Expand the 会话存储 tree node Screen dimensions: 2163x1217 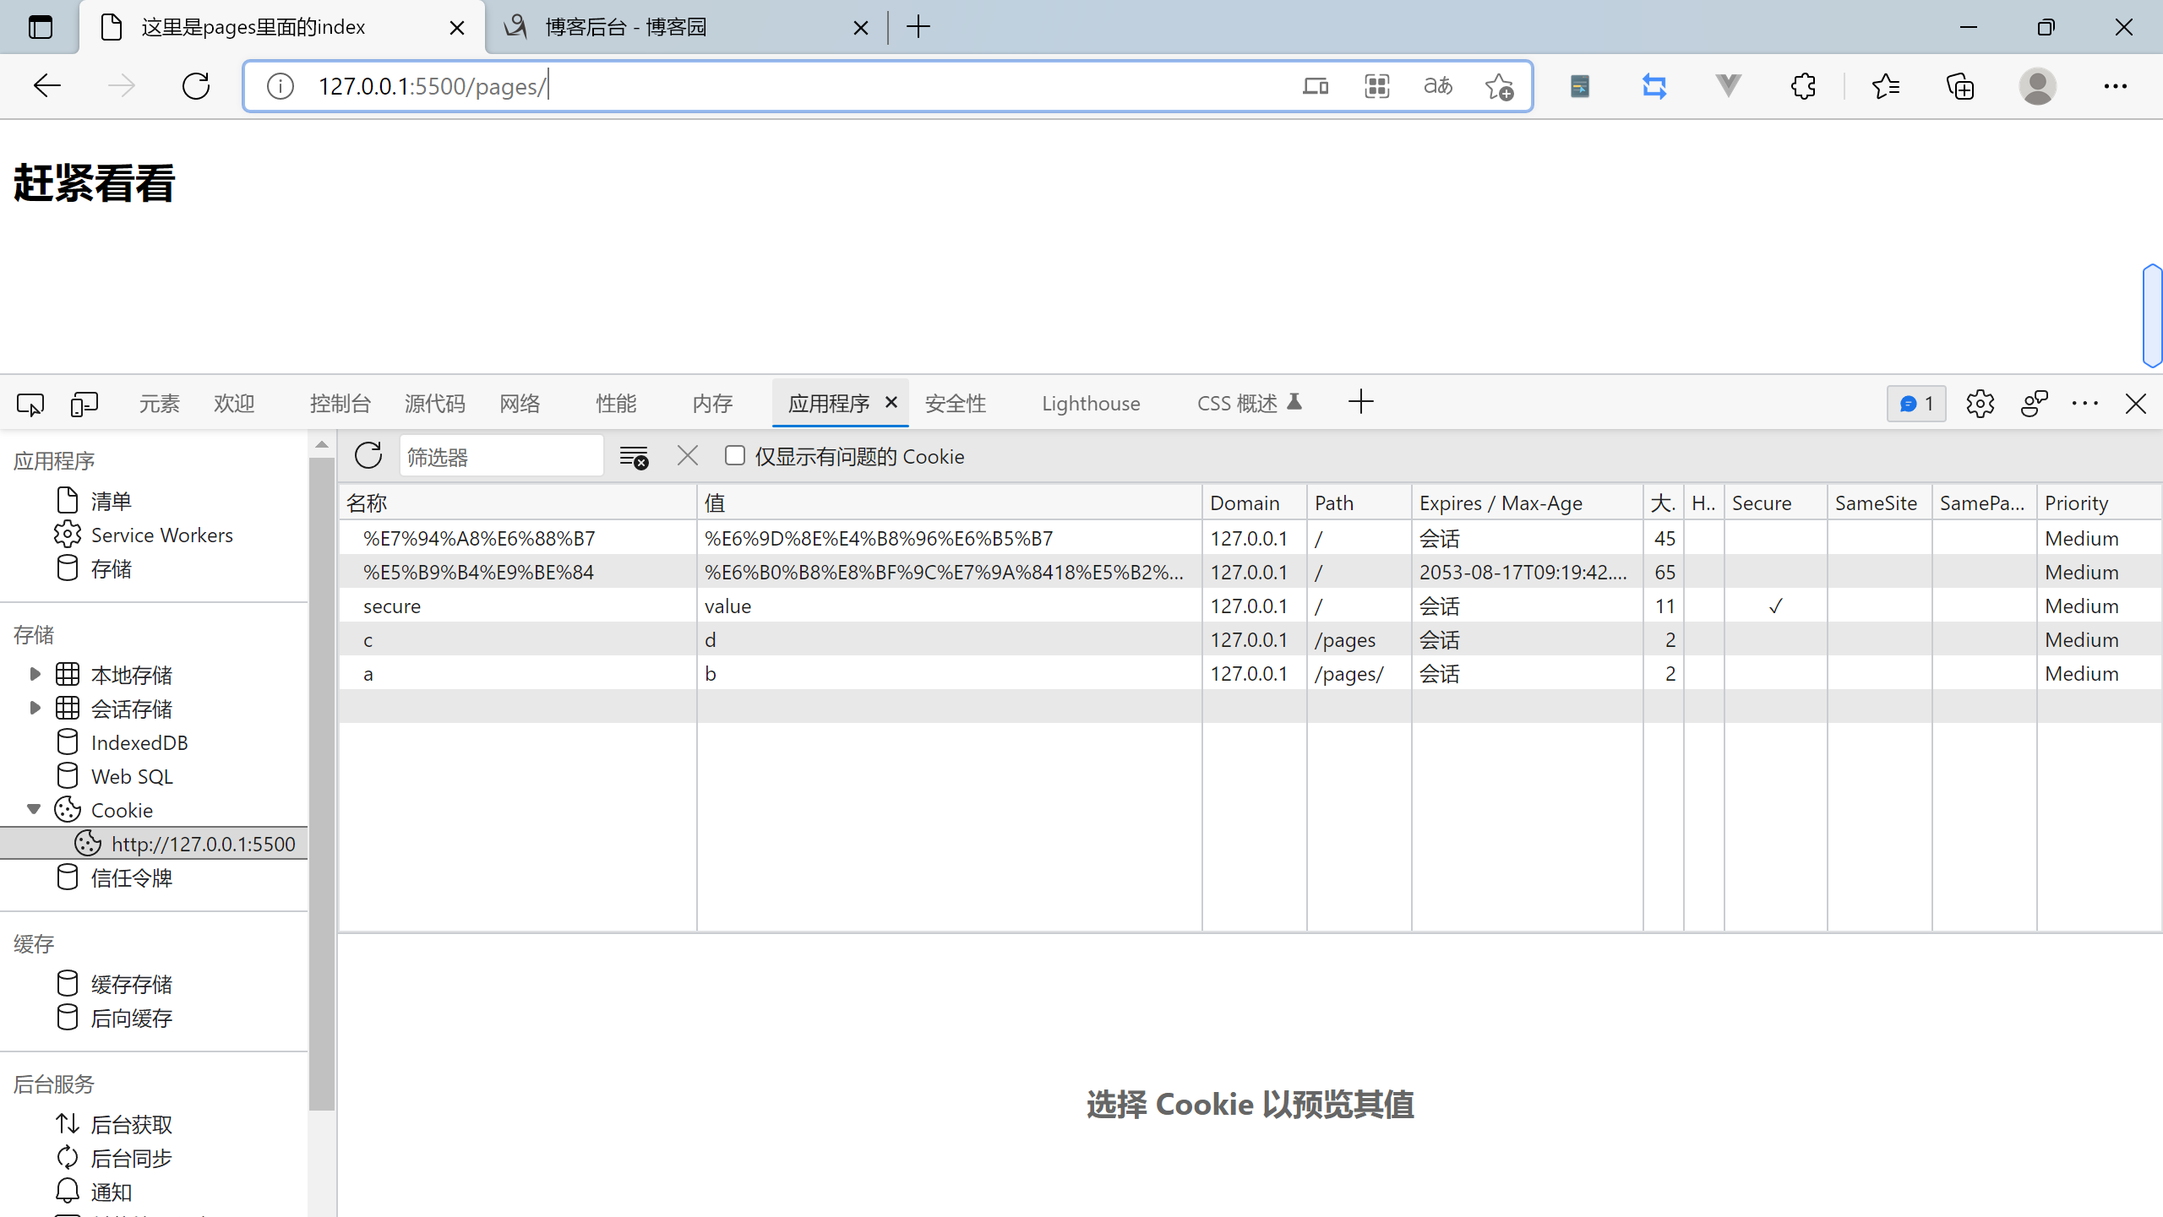point(35,708)
